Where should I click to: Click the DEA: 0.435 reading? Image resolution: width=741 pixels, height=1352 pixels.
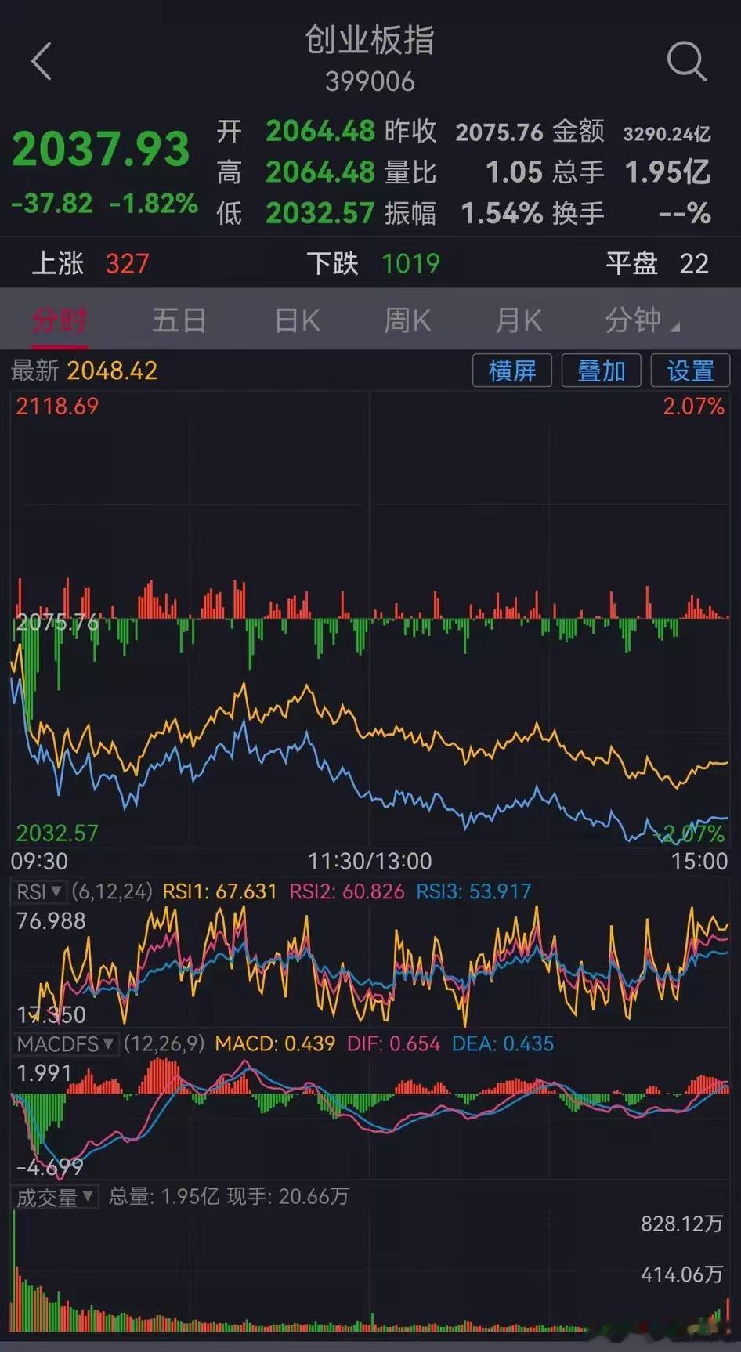point(503,1043)
